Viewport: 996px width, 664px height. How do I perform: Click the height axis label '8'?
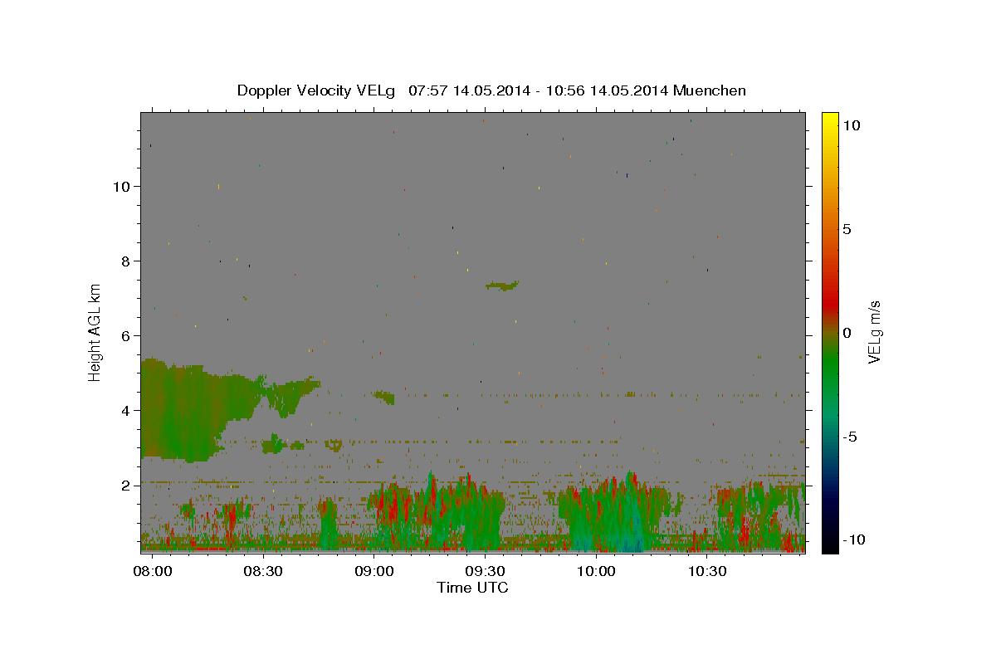pyautogui.click(x=124, y=261)
